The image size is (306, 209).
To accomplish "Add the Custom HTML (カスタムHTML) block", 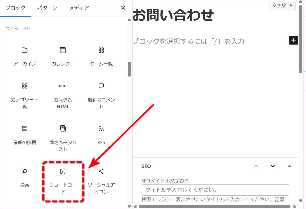I will pyautogui.click(x=63, y=96).
